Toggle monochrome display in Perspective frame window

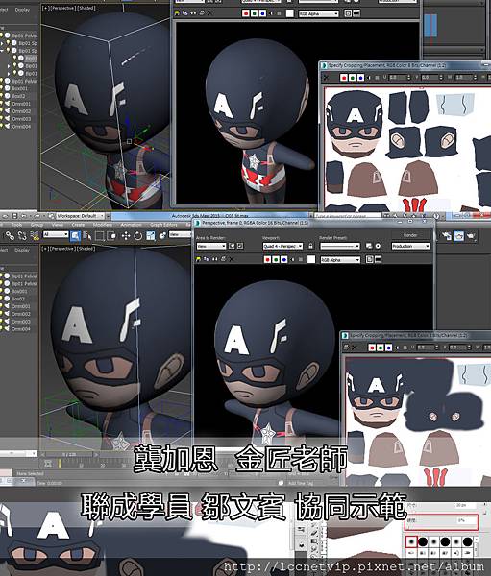pyautogui.click(x=301, y=259)
